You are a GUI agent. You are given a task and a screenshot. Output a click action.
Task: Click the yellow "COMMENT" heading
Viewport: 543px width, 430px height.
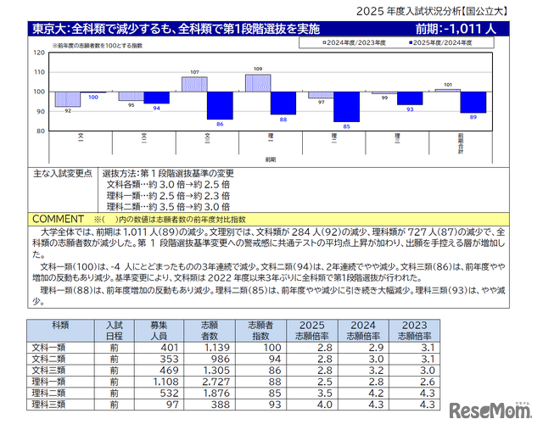tap(58, 219)
